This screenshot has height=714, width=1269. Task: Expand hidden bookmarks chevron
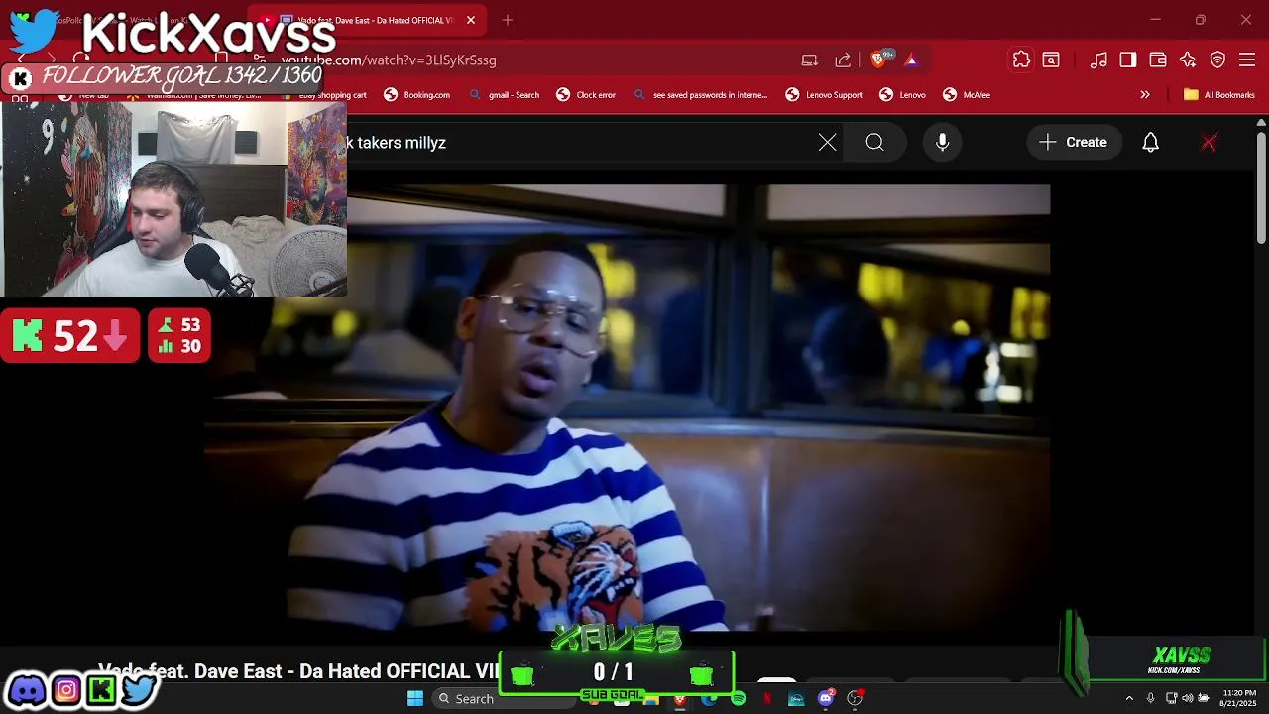point(1145,95)
